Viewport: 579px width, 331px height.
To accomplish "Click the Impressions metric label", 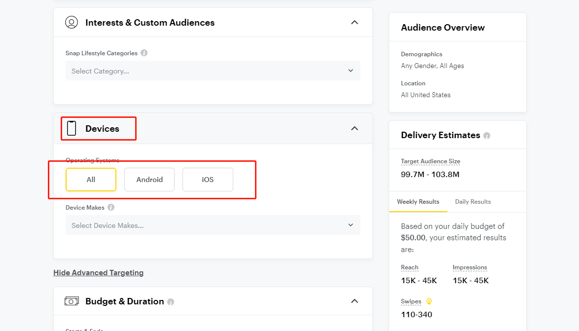I will point(470,267).
